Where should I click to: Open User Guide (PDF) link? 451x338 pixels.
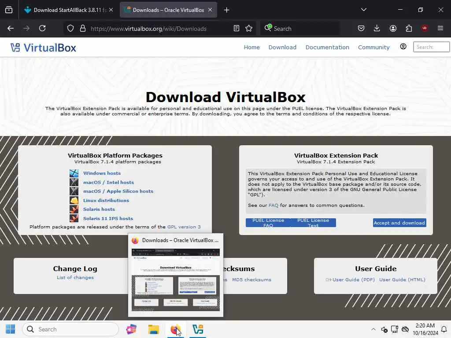point(353,279)
